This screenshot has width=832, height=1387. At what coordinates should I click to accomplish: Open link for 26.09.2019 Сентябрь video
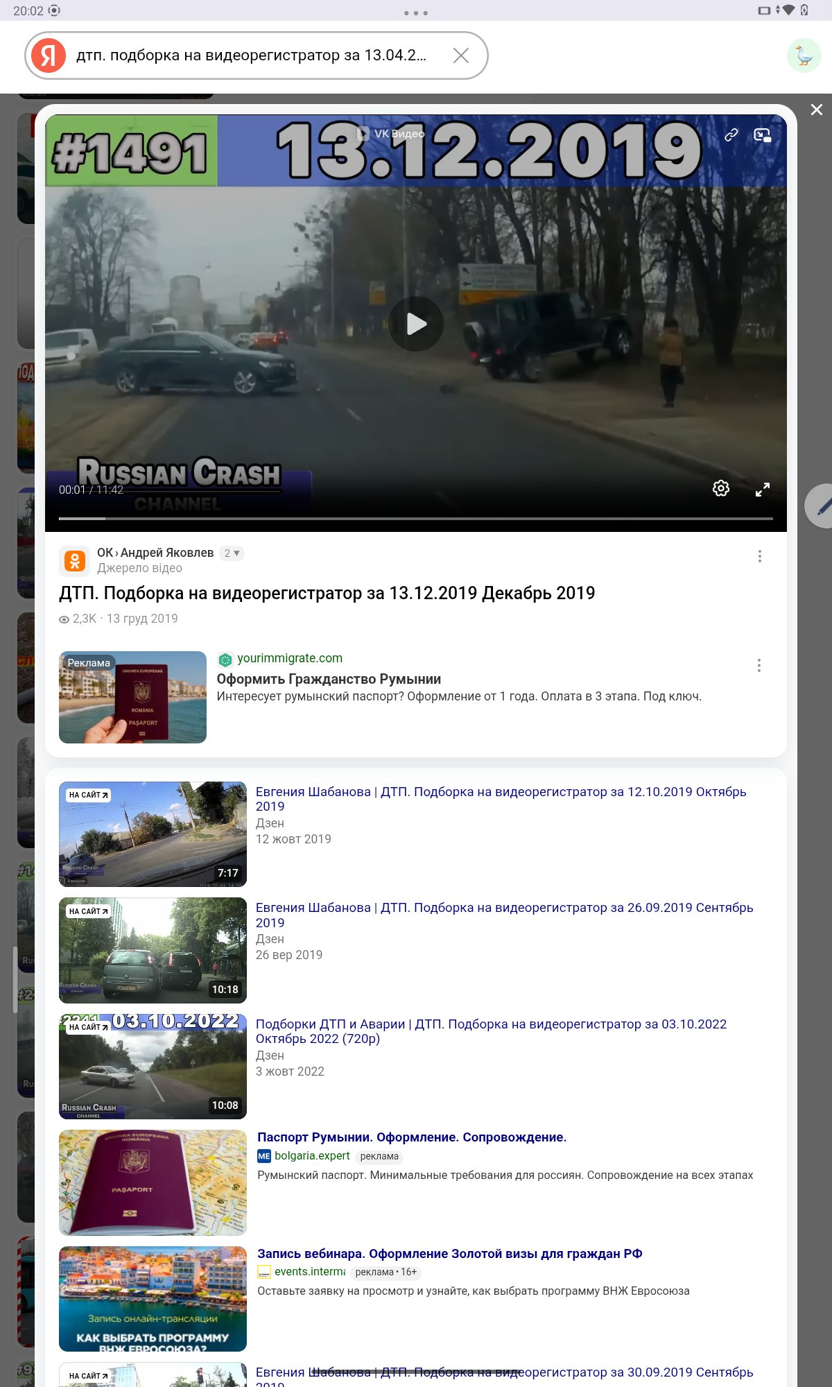tap(504, 915)
